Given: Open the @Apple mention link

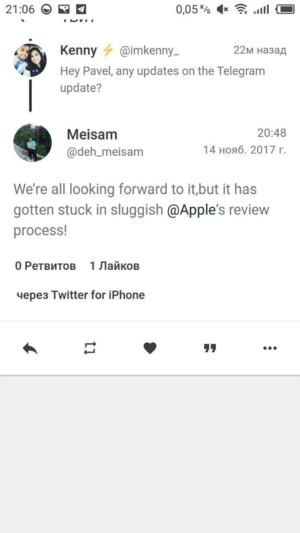Looking at the screenshot, I should coord(191,210).
